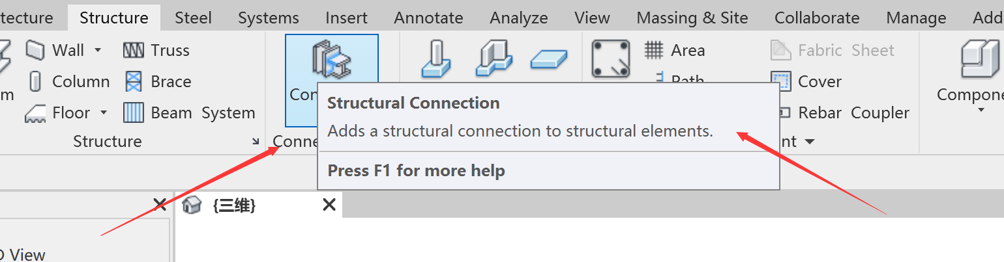Click the Rebar icon
This screenshot has height=262, width=1004.
pos(610,59)
